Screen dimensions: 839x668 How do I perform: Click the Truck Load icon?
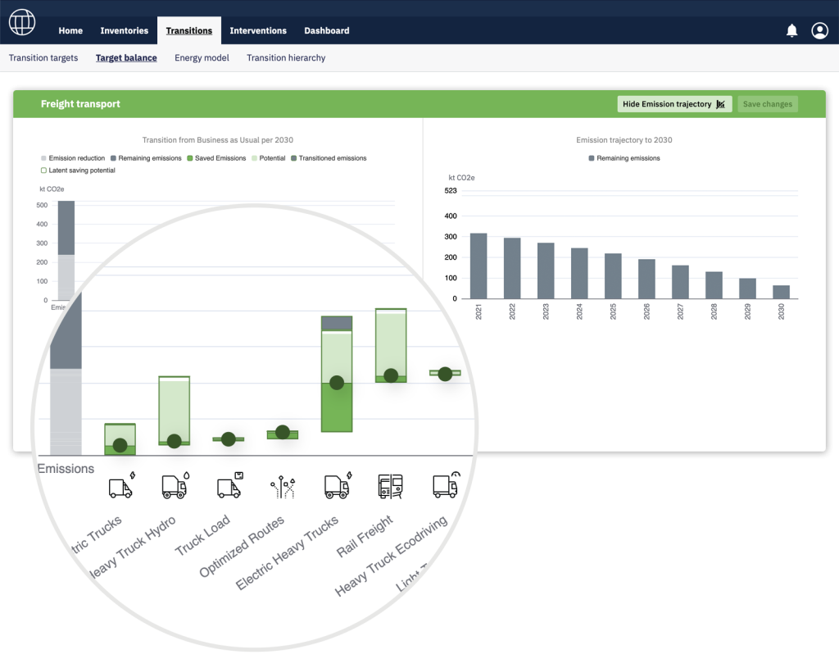229,487
